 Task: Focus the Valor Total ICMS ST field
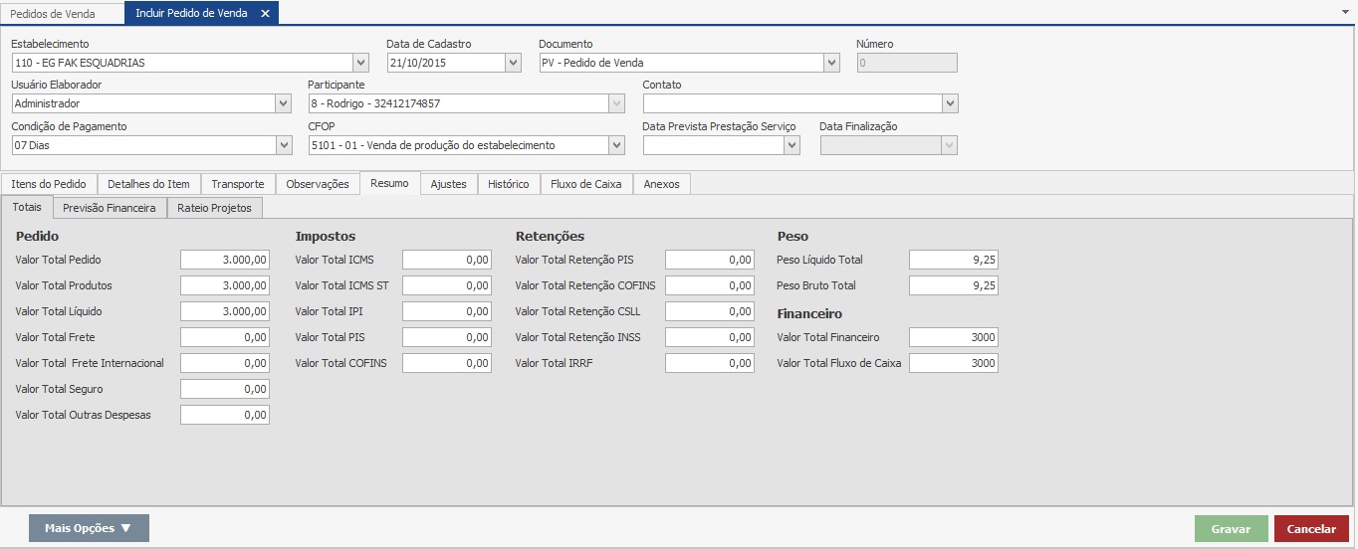pyautogui.click(x=447, y=285)
